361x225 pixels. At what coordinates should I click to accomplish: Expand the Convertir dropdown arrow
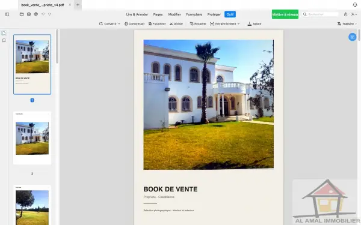(119, 23)
